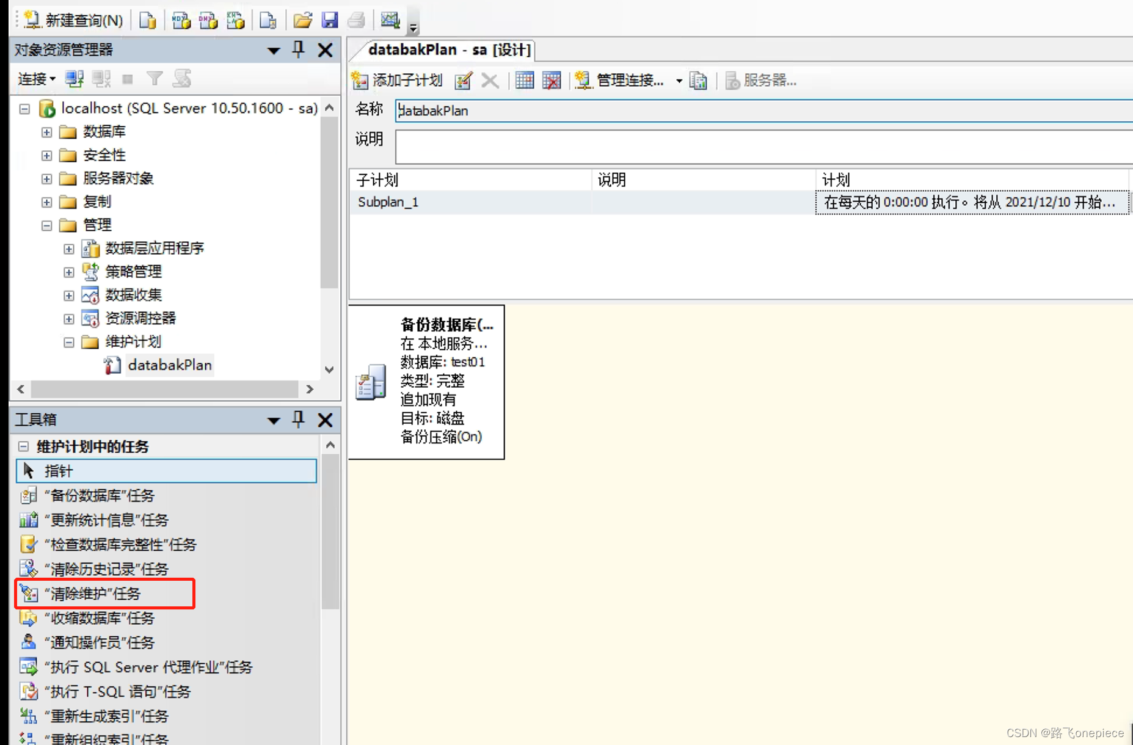
Task: Select the 策略管理 tree item
Action: [133, 272]
